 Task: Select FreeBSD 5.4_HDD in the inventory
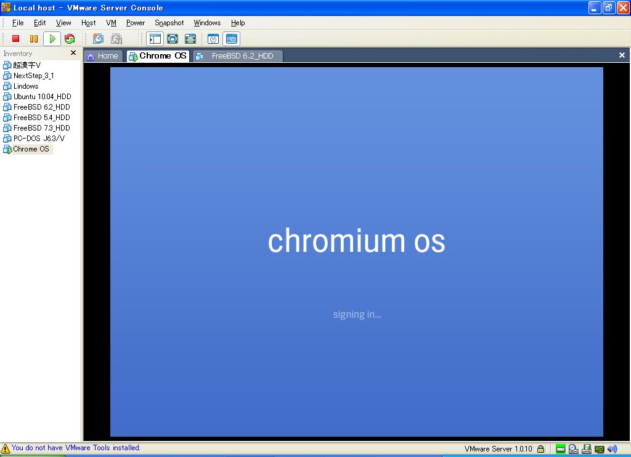(x=42, y=118)
